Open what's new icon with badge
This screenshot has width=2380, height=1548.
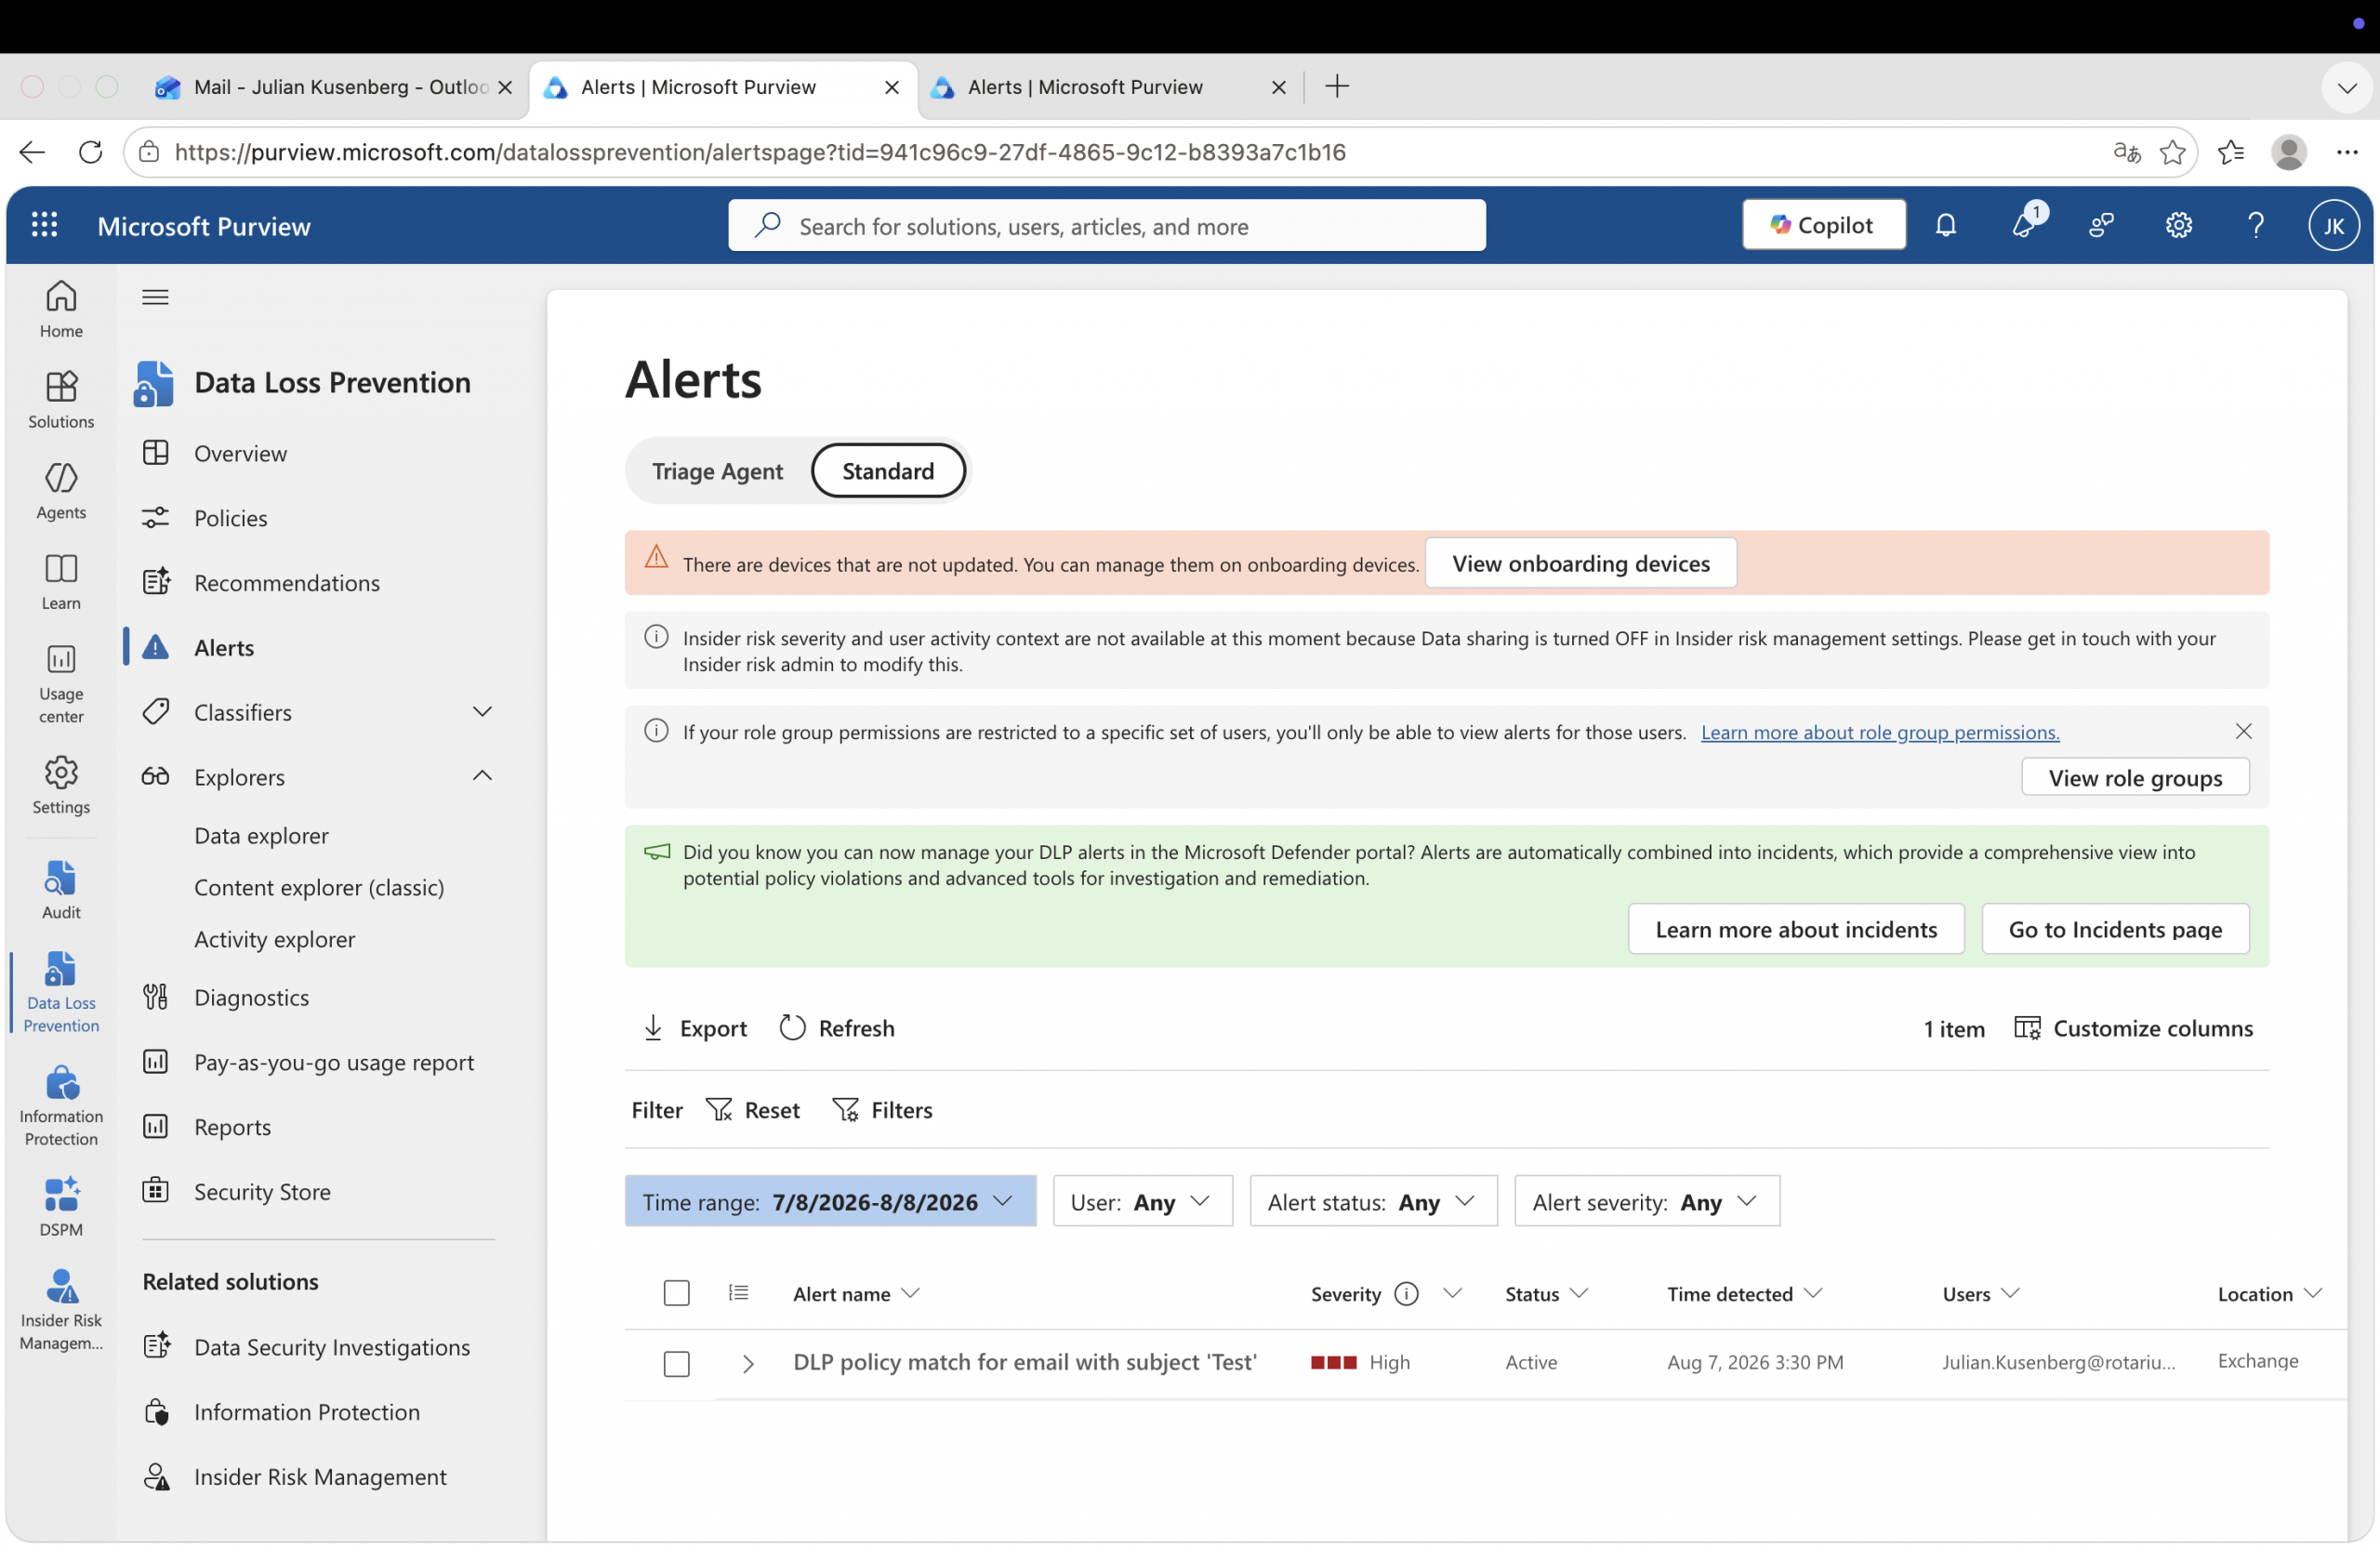pyautogui.click(x=2025, y=225)
